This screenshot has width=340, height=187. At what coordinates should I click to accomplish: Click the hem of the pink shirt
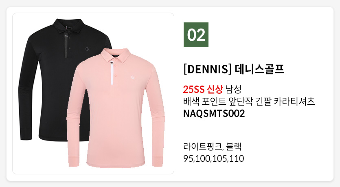pyautogui.click(x=116, y=164)
